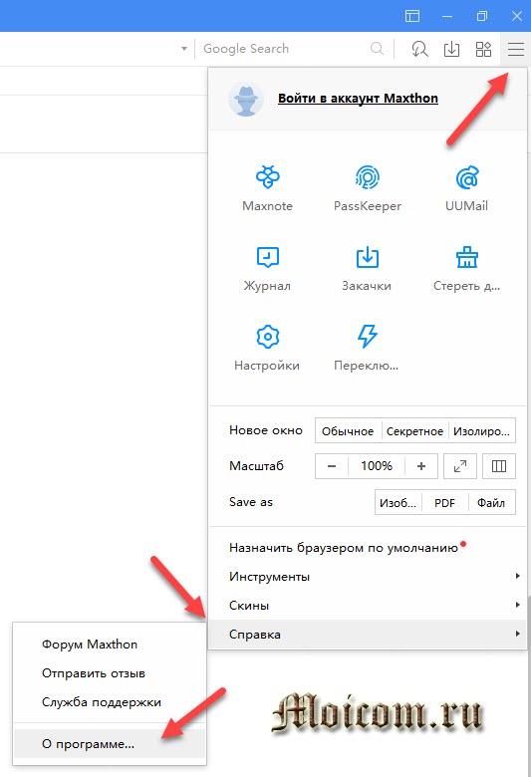Click the guest avatar icon
The width and height of the screenshot is (531, 777).
coord(246,101)
